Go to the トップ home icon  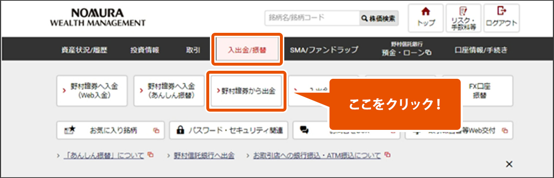tap(426, 18)
